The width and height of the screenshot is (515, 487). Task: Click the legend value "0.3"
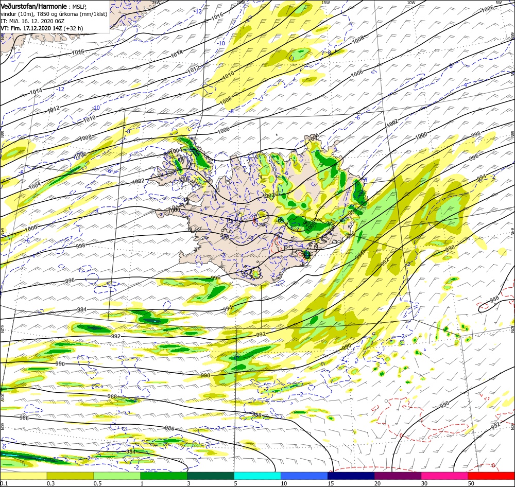point(50,483)
